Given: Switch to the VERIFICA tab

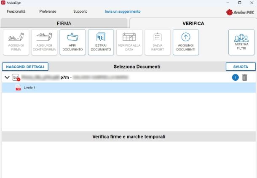Looking at the screenshot, I should pyautogui.click(x=193, y=23).
